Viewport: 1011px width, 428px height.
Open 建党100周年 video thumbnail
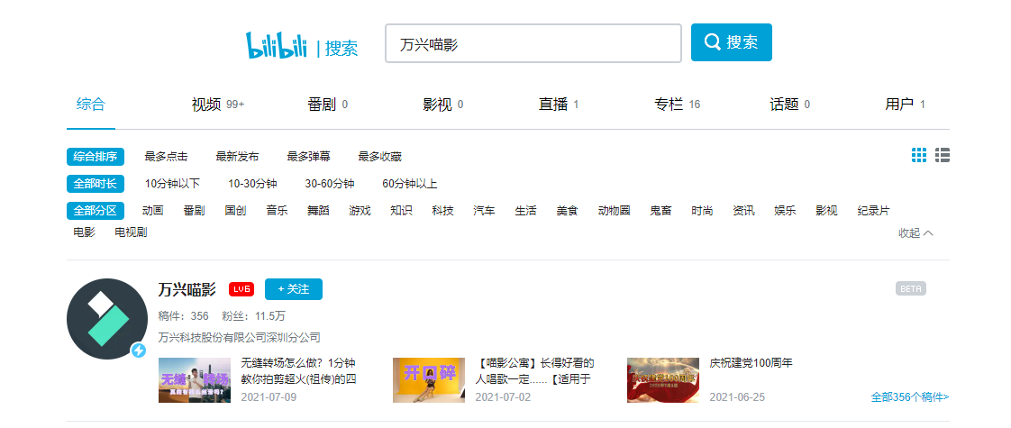(x=663, y=380)
